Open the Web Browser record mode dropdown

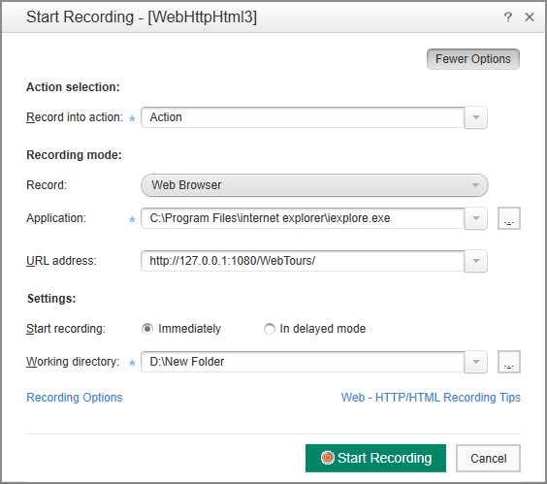pos(314,185)
